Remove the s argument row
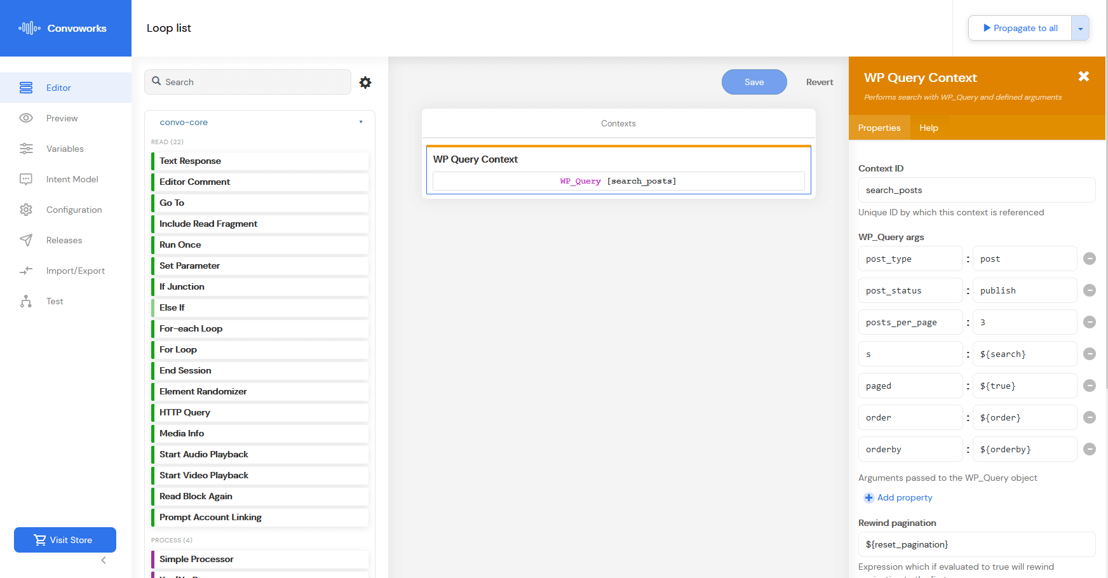Viewport: 1108px width, 578px height. click(1090, 354)
